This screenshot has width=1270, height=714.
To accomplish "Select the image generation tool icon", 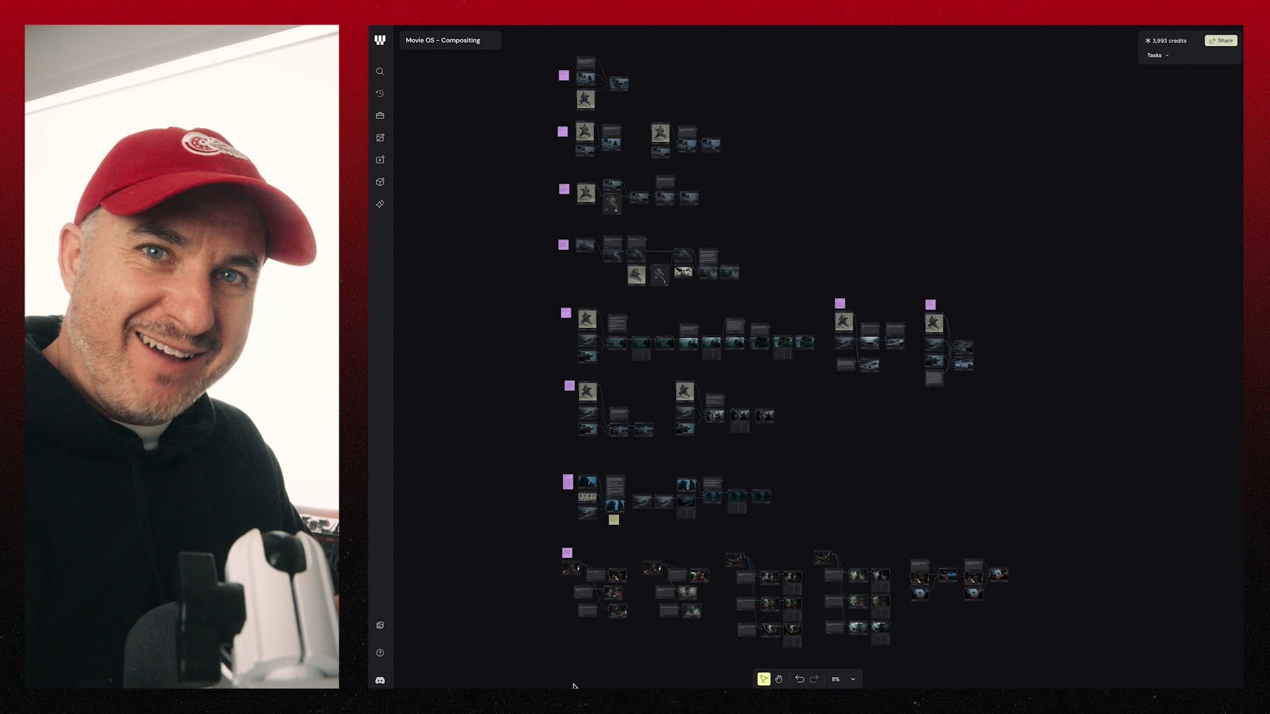I will 380,138.
